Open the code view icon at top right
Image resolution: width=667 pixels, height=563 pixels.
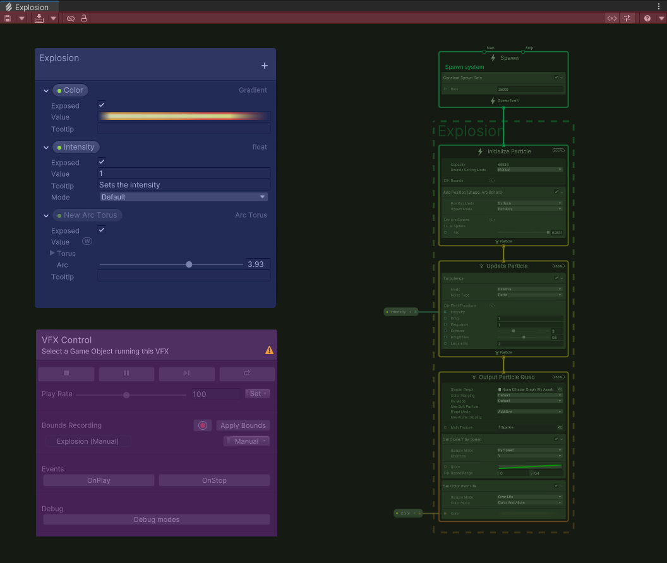(x=611, y=18)
